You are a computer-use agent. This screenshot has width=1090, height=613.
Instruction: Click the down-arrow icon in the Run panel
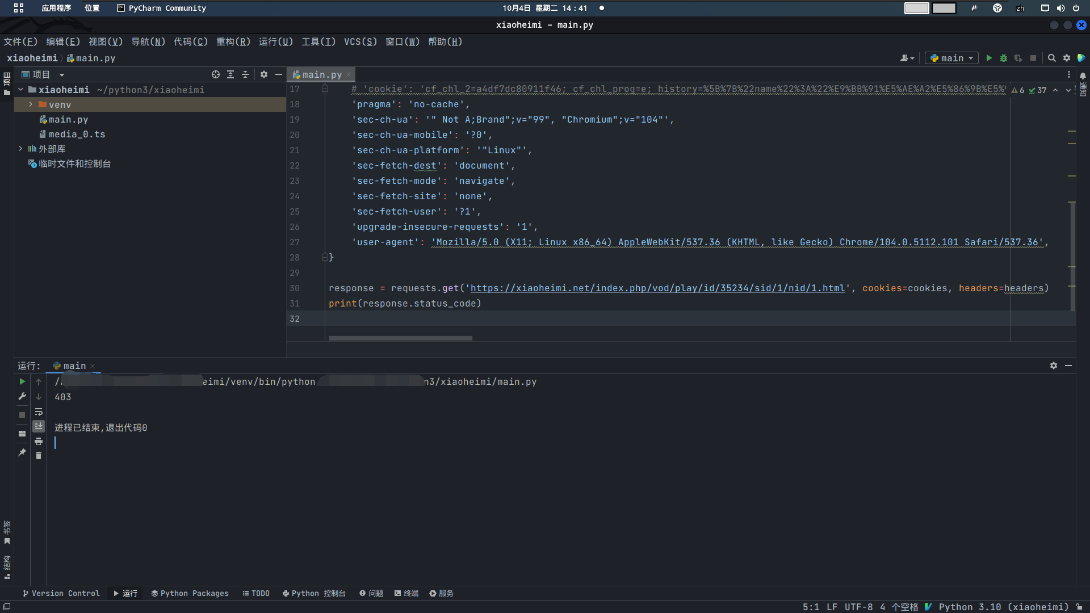[39, 396]
